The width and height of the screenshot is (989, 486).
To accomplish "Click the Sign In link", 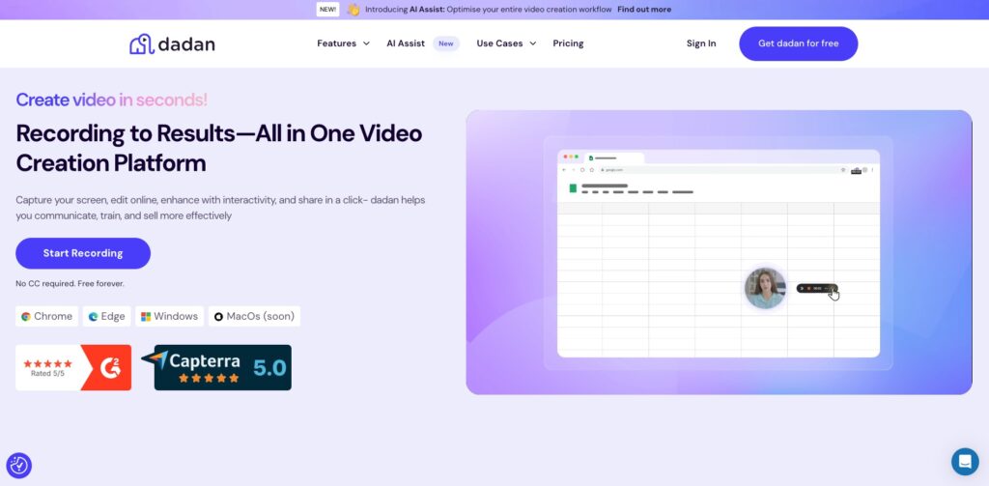I will click(x=701, y=43).
